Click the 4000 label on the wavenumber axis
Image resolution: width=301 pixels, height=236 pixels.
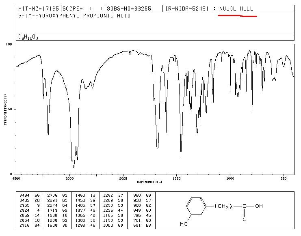[x=16, y=178]
